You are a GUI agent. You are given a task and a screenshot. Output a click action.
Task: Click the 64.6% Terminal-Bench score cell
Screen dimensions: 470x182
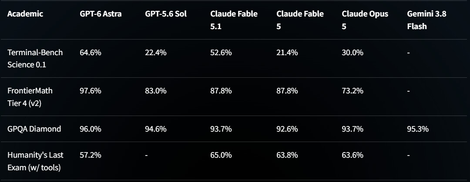coord(91,53)
